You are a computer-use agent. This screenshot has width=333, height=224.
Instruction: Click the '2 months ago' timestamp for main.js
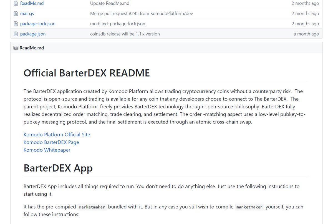pyautogui.click(x=305, y=14)
